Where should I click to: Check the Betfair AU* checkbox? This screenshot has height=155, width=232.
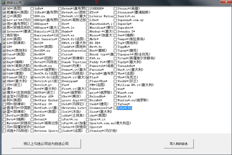pos(32,96)
